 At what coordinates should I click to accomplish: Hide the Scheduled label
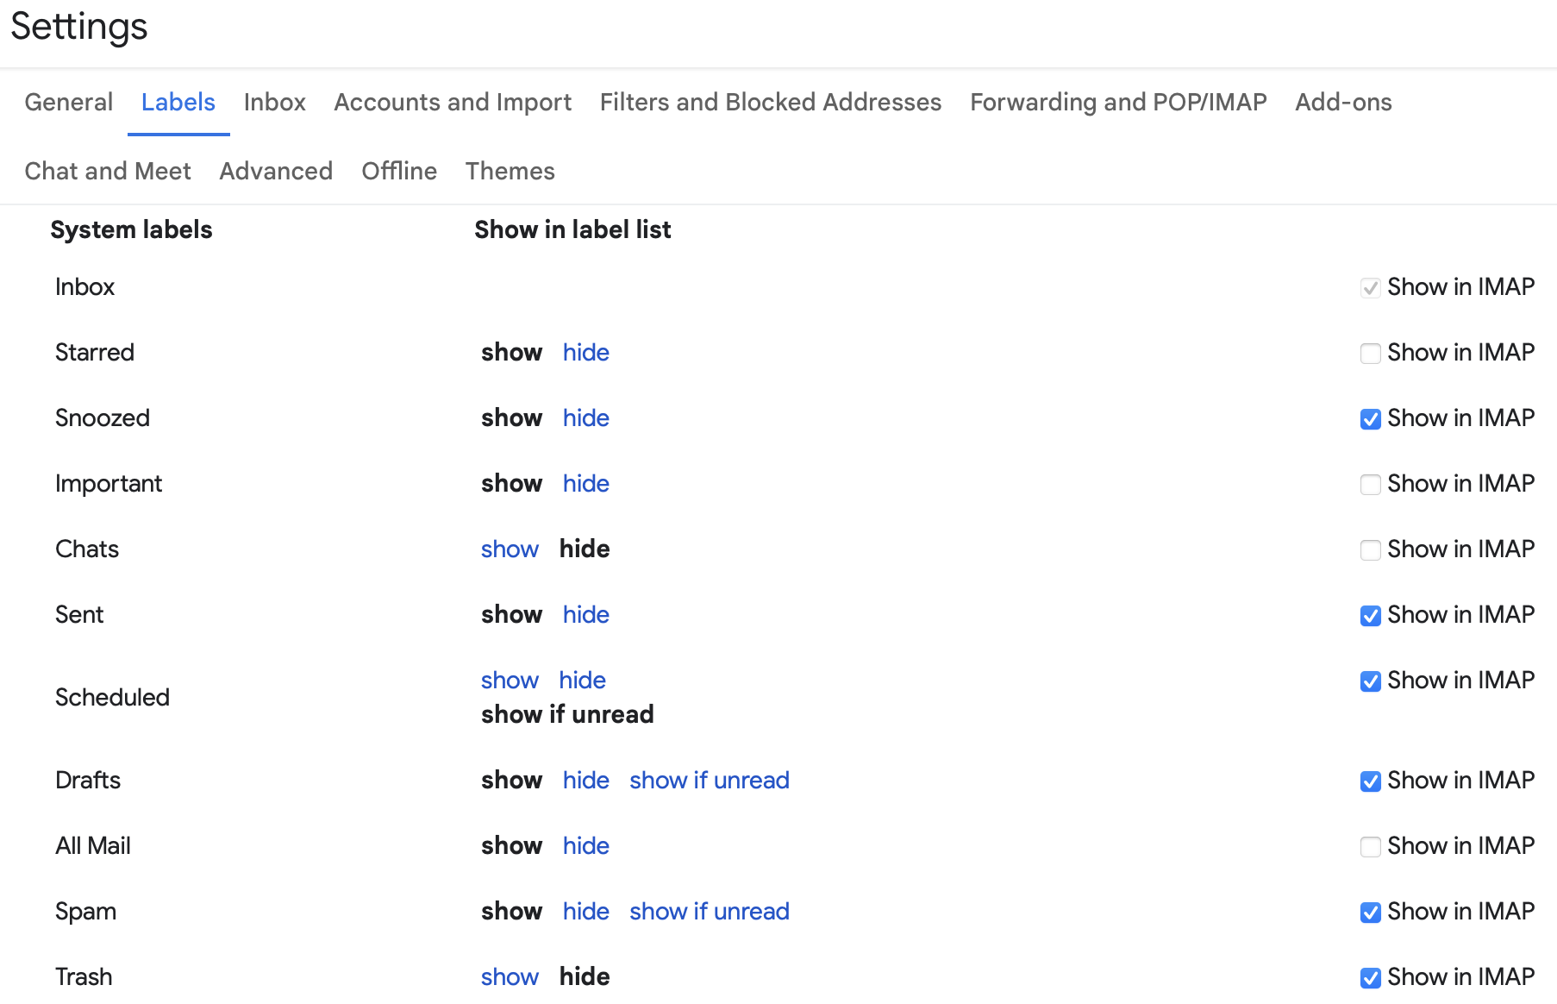tap(581, 681)
